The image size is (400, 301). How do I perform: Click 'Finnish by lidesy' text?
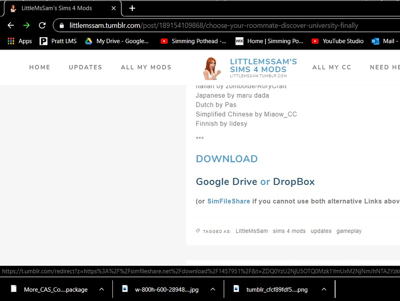point(222,124)
